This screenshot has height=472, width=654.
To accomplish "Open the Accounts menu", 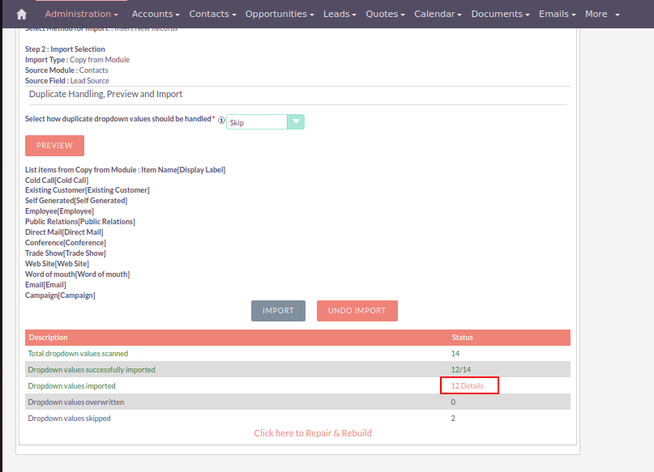I will 156,14.
